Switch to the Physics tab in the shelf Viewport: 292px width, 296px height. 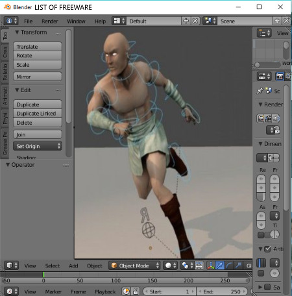5,118
